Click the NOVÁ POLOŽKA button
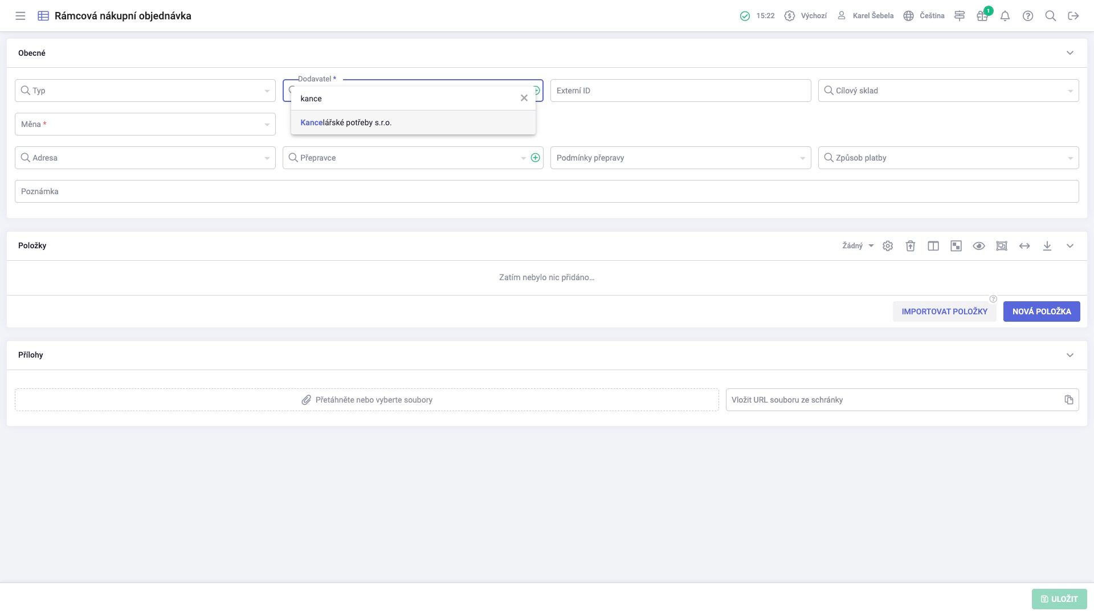1094x615 pixels. coord(1042,311)
